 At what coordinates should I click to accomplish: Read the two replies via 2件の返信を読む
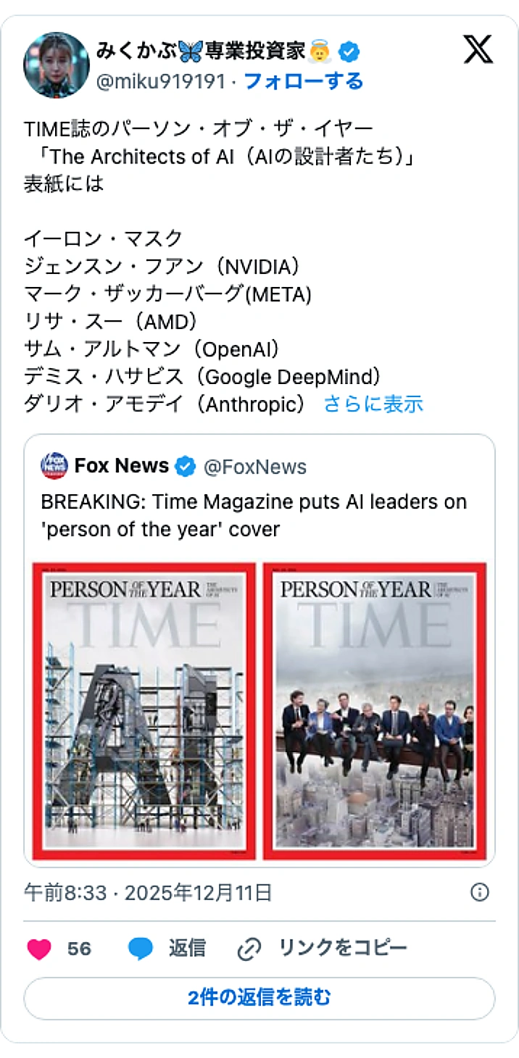click(x=259, y=997)
